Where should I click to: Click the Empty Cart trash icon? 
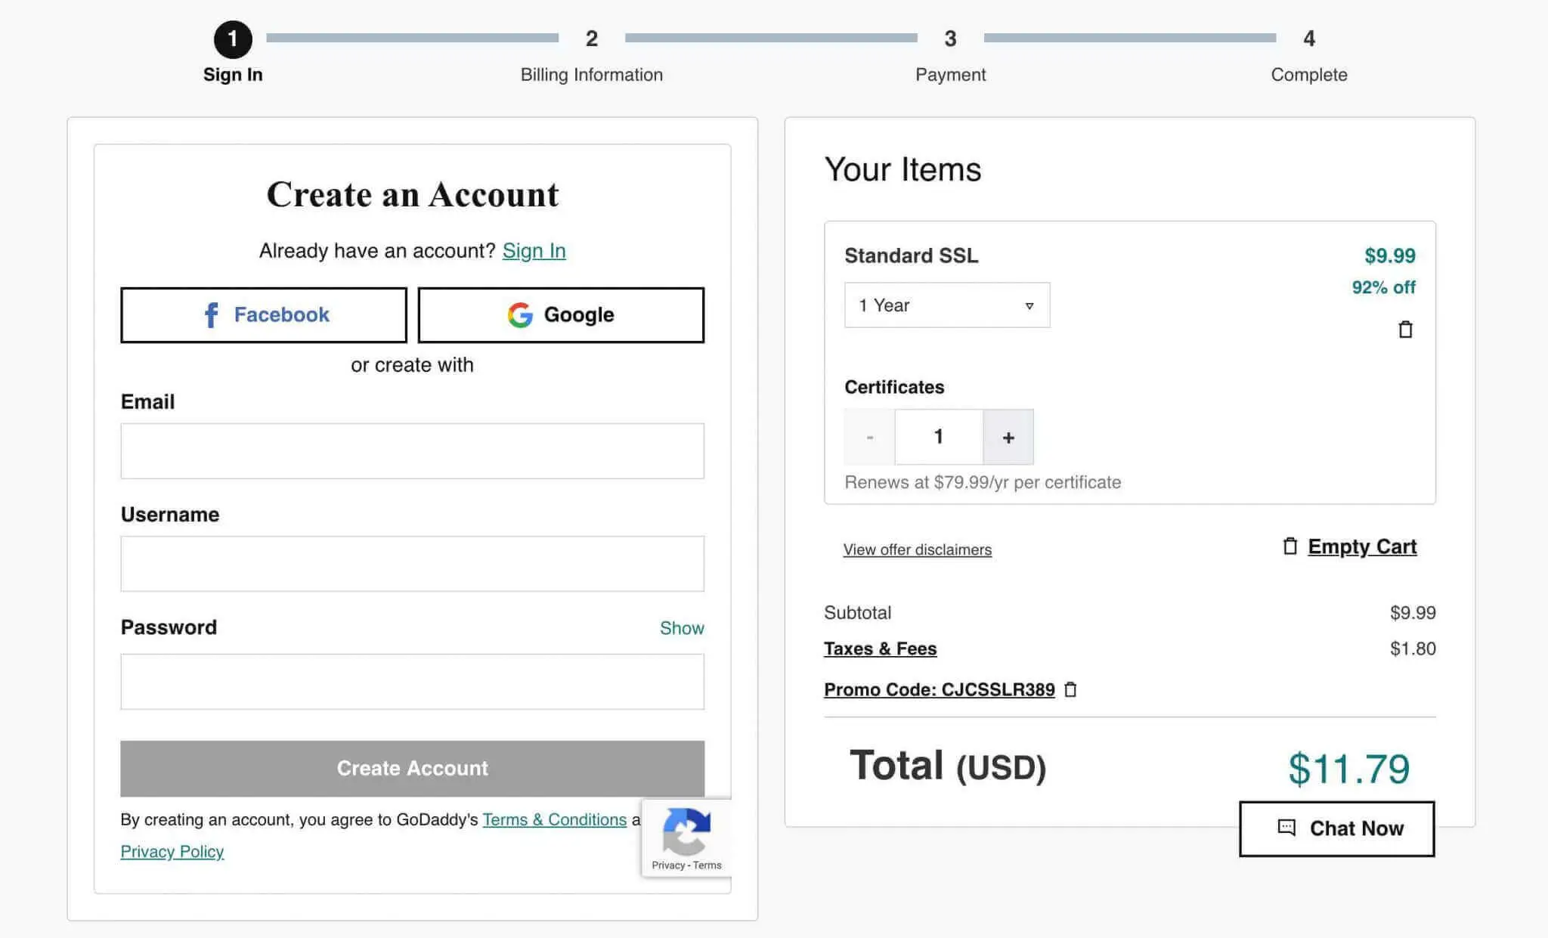click(1290, 546)
